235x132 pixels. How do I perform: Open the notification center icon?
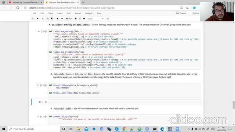[230, 129]
